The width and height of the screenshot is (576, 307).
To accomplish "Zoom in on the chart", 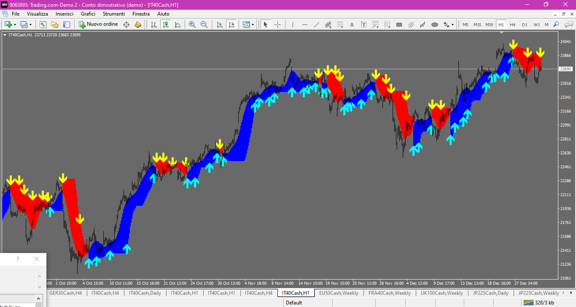I will [192, 24].
